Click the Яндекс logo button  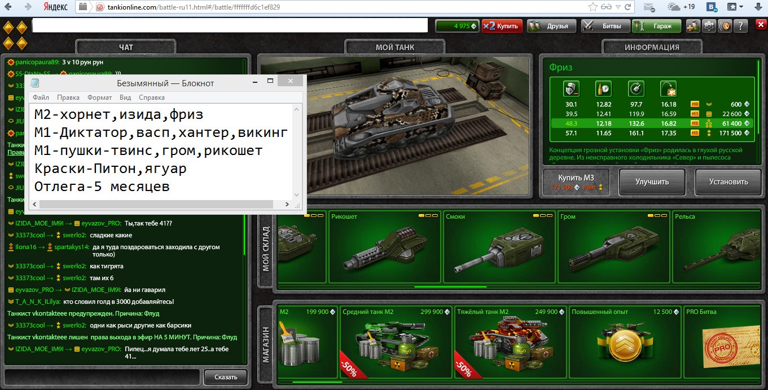coord(56,7)
